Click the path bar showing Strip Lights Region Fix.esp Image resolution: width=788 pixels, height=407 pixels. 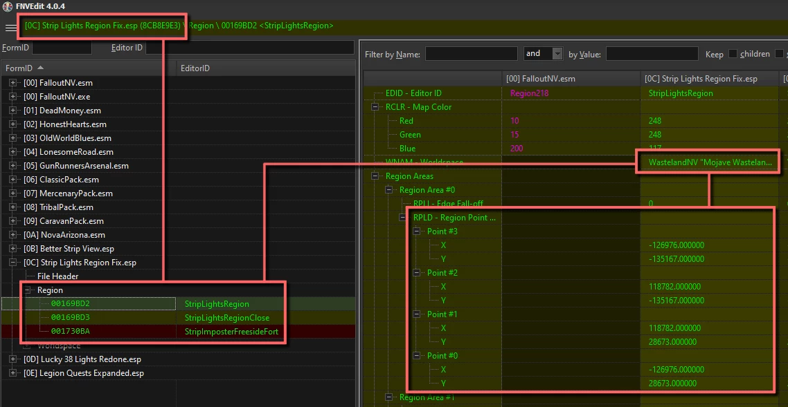coord(102,26)
